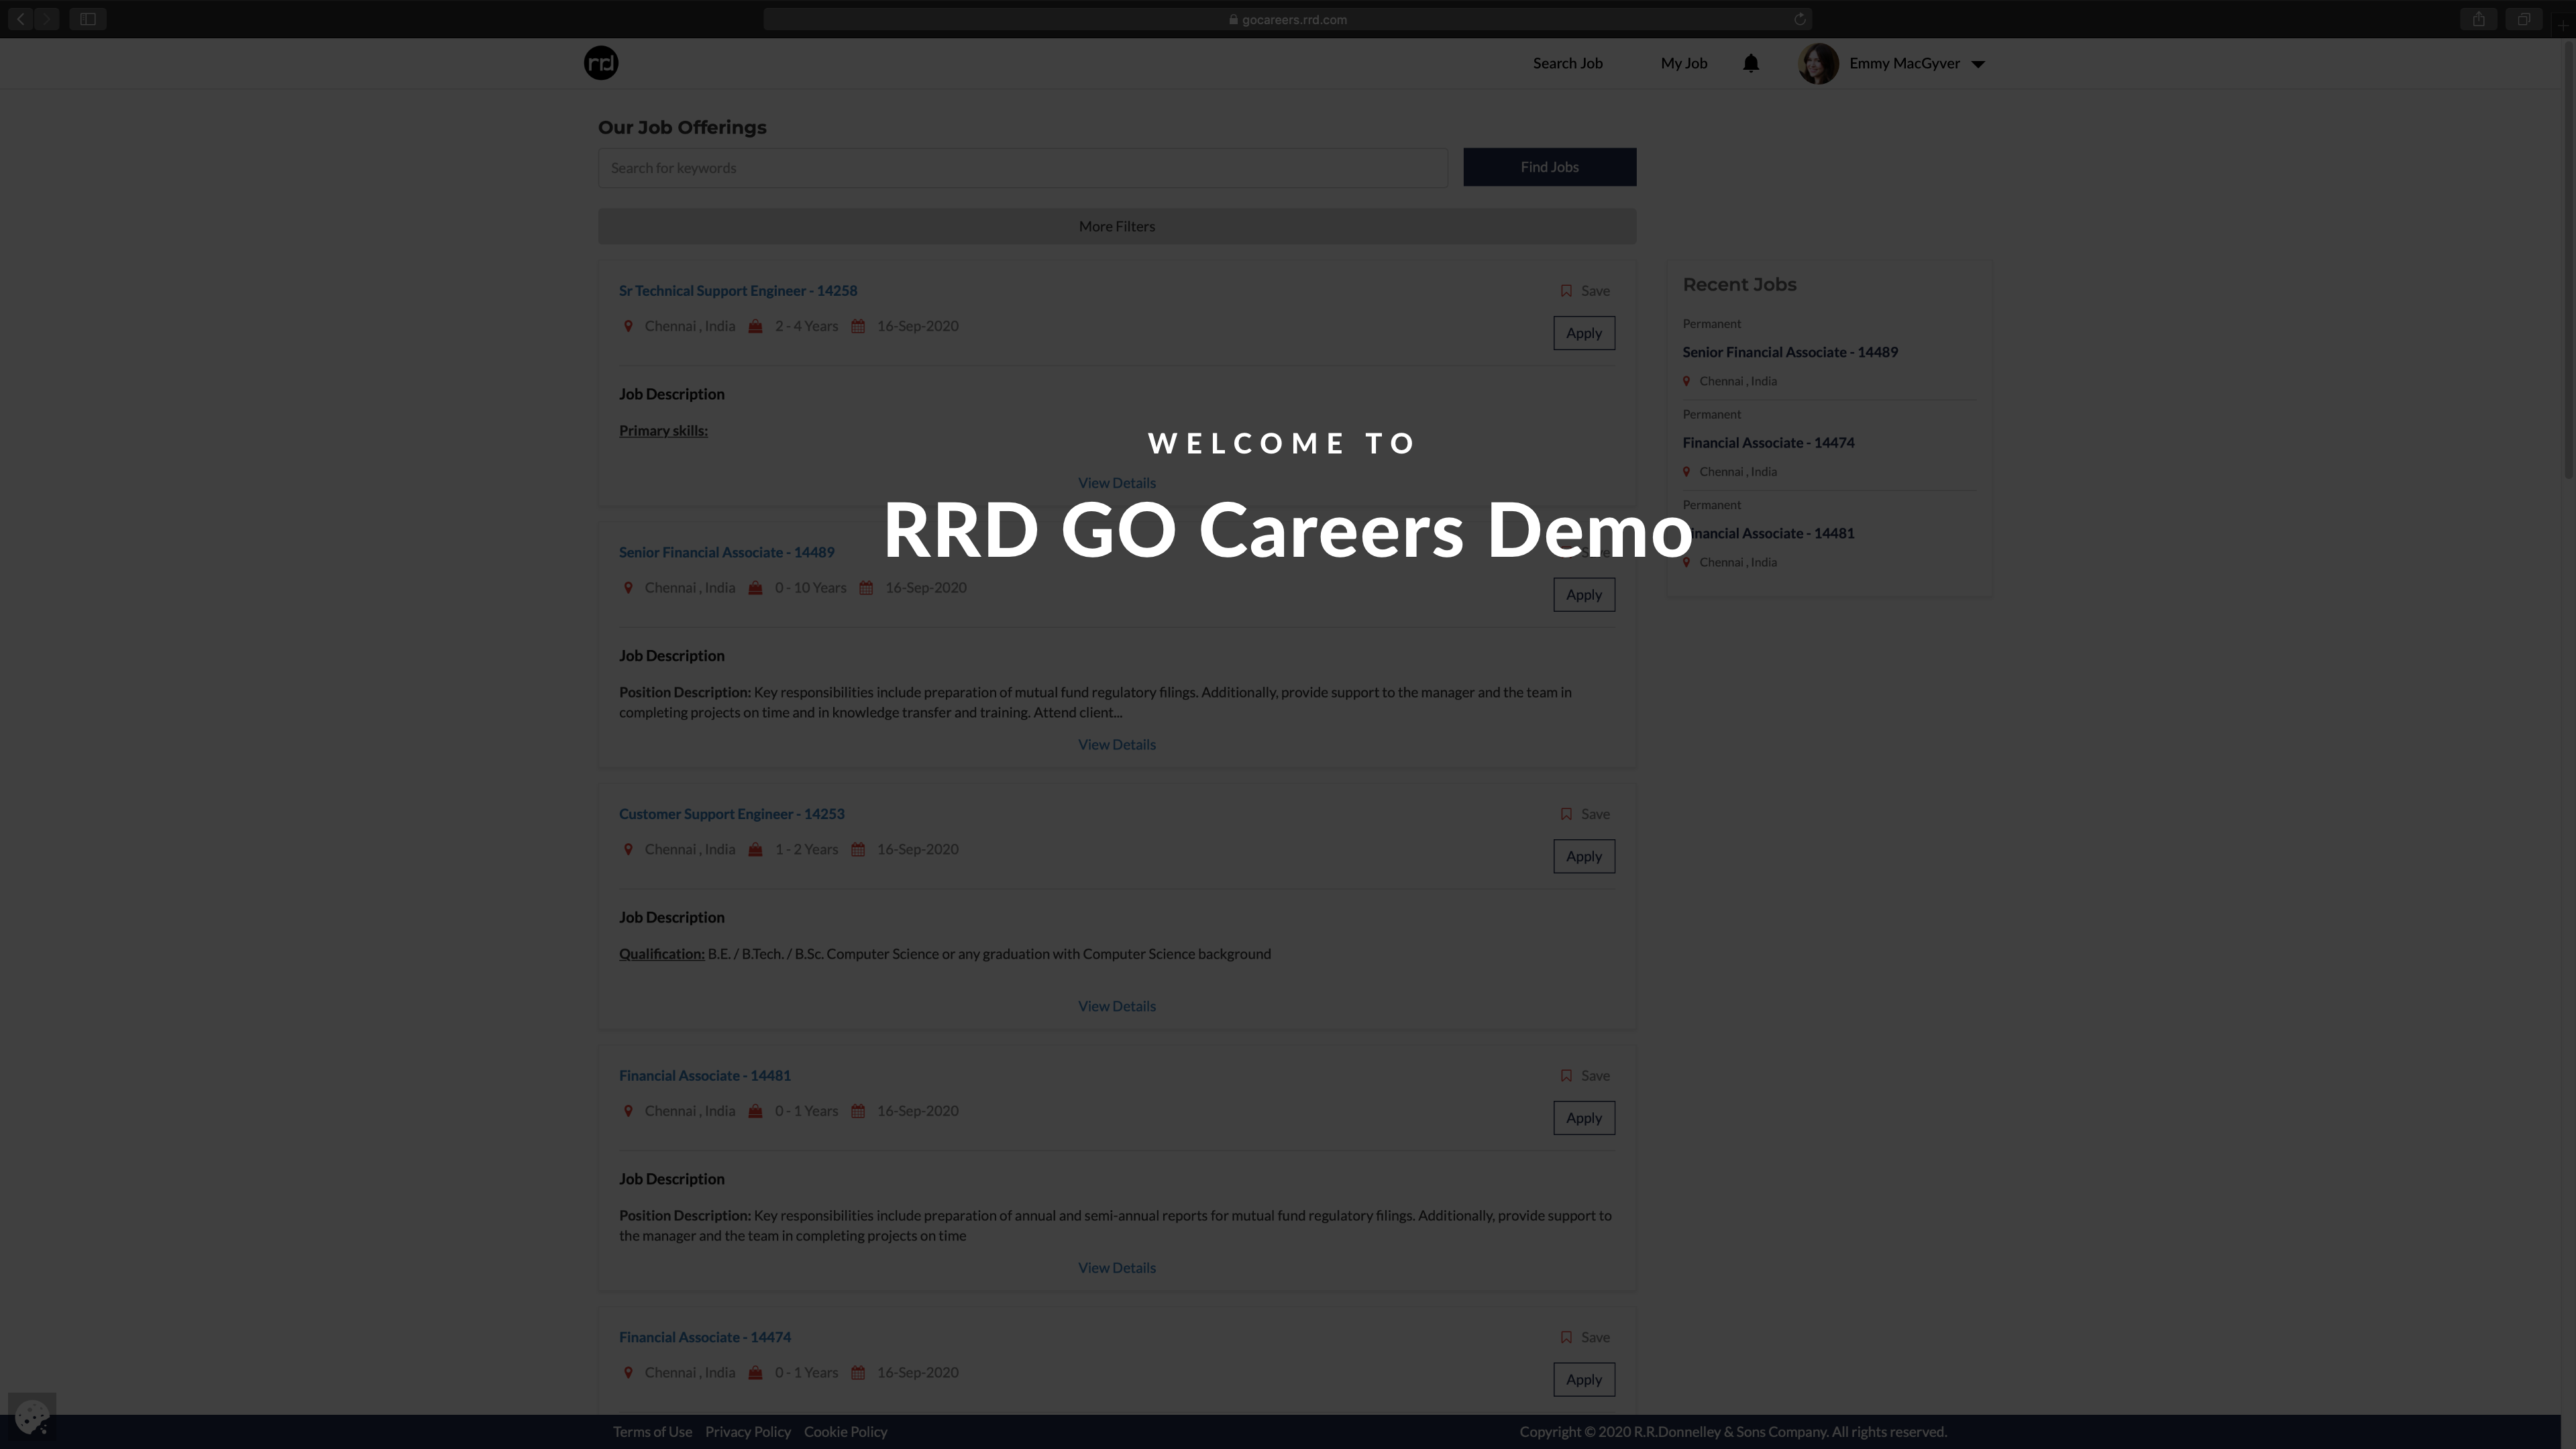Viewport: 2576px width, 1449px height.
Task: Click the RRD logo icon
Action: pos(601,63)
